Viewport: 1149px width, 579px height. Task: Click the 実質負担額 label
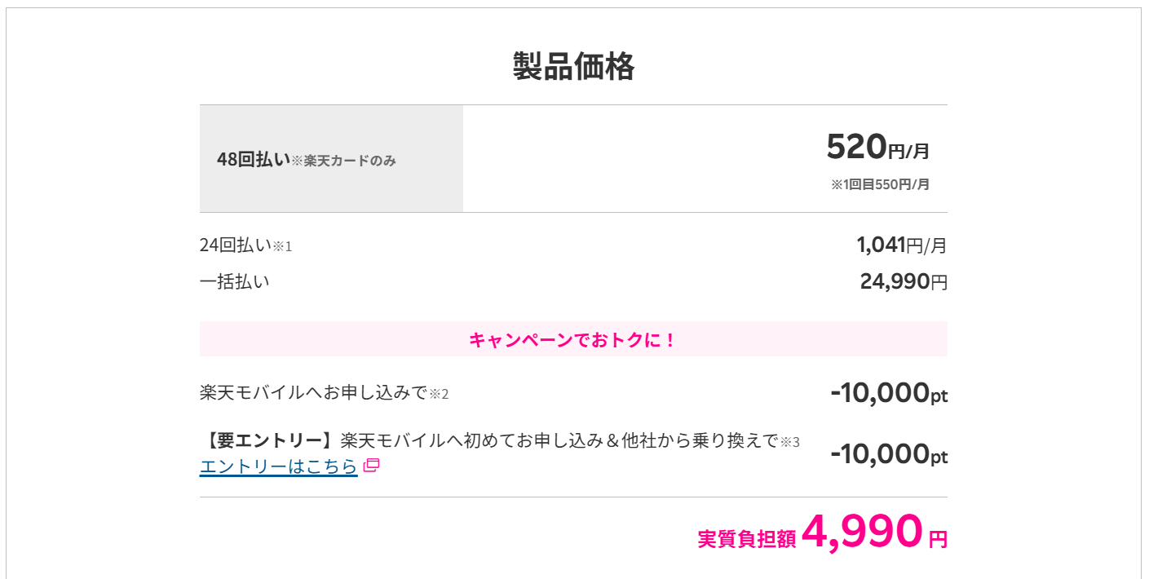[746, 539]
